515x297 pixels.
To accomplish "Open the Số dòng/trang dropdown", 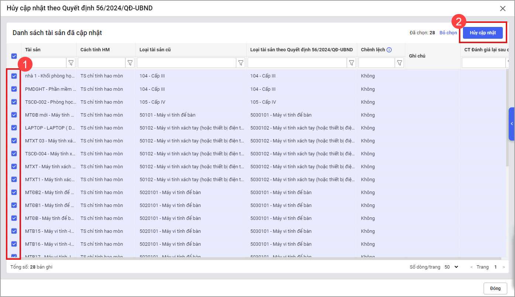I will [x=451, y=267].
